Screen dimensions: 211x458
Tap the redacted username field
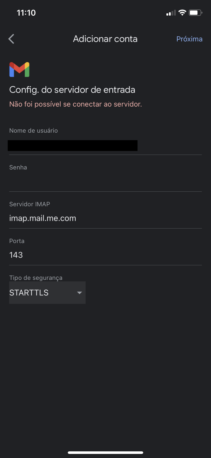click(73, 145)
